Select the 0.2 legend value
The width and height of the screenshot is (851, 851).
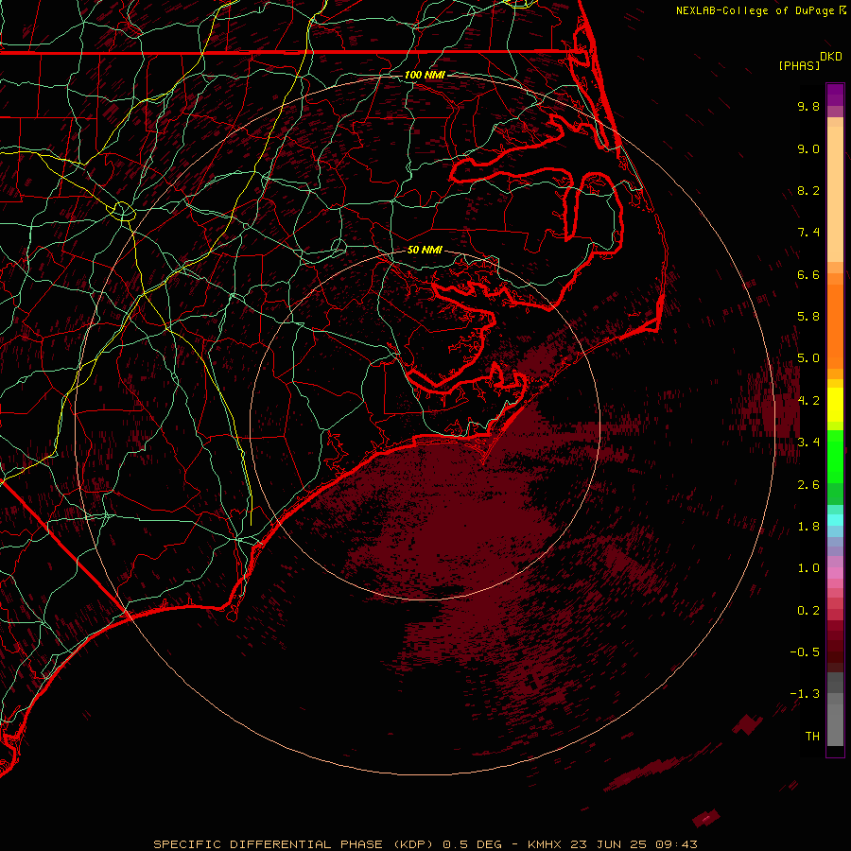point(808,611)
